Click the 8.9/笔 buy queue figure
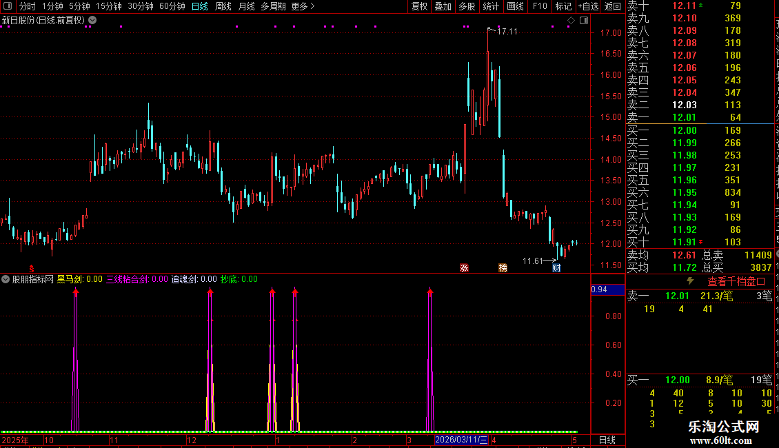The image size is (779, 448). 720,380
